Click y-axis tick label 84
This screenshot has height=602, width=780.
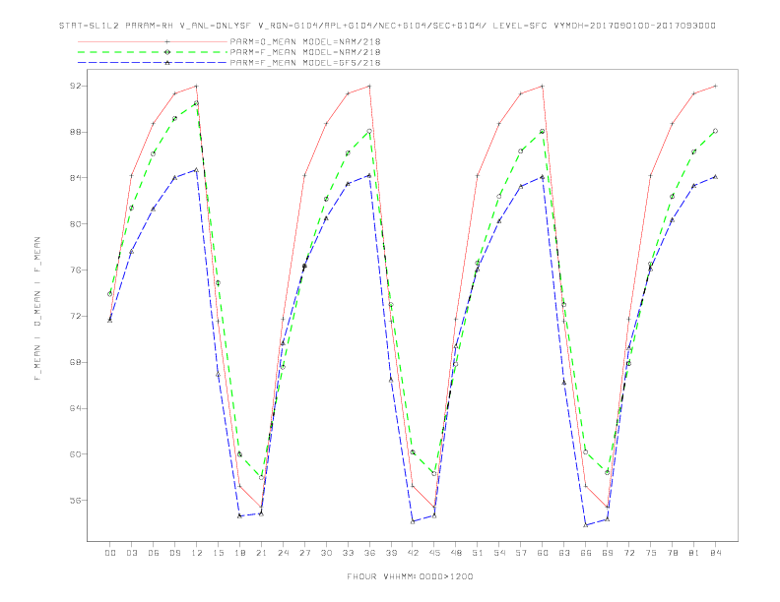tap(75, 178)
